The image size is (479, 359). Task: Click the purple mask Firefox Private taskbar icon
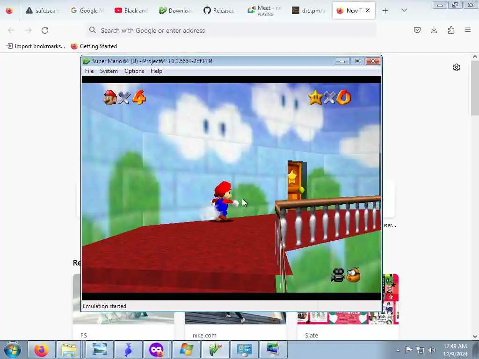click(x=157, y=350)
